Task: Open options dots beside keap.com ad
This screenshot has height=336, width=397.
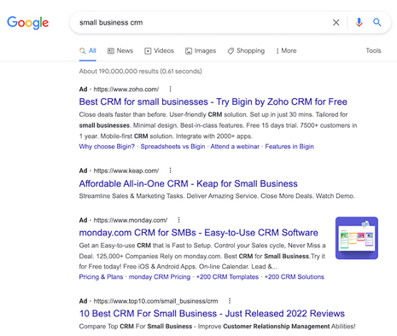Action: (x=170, y=171)
